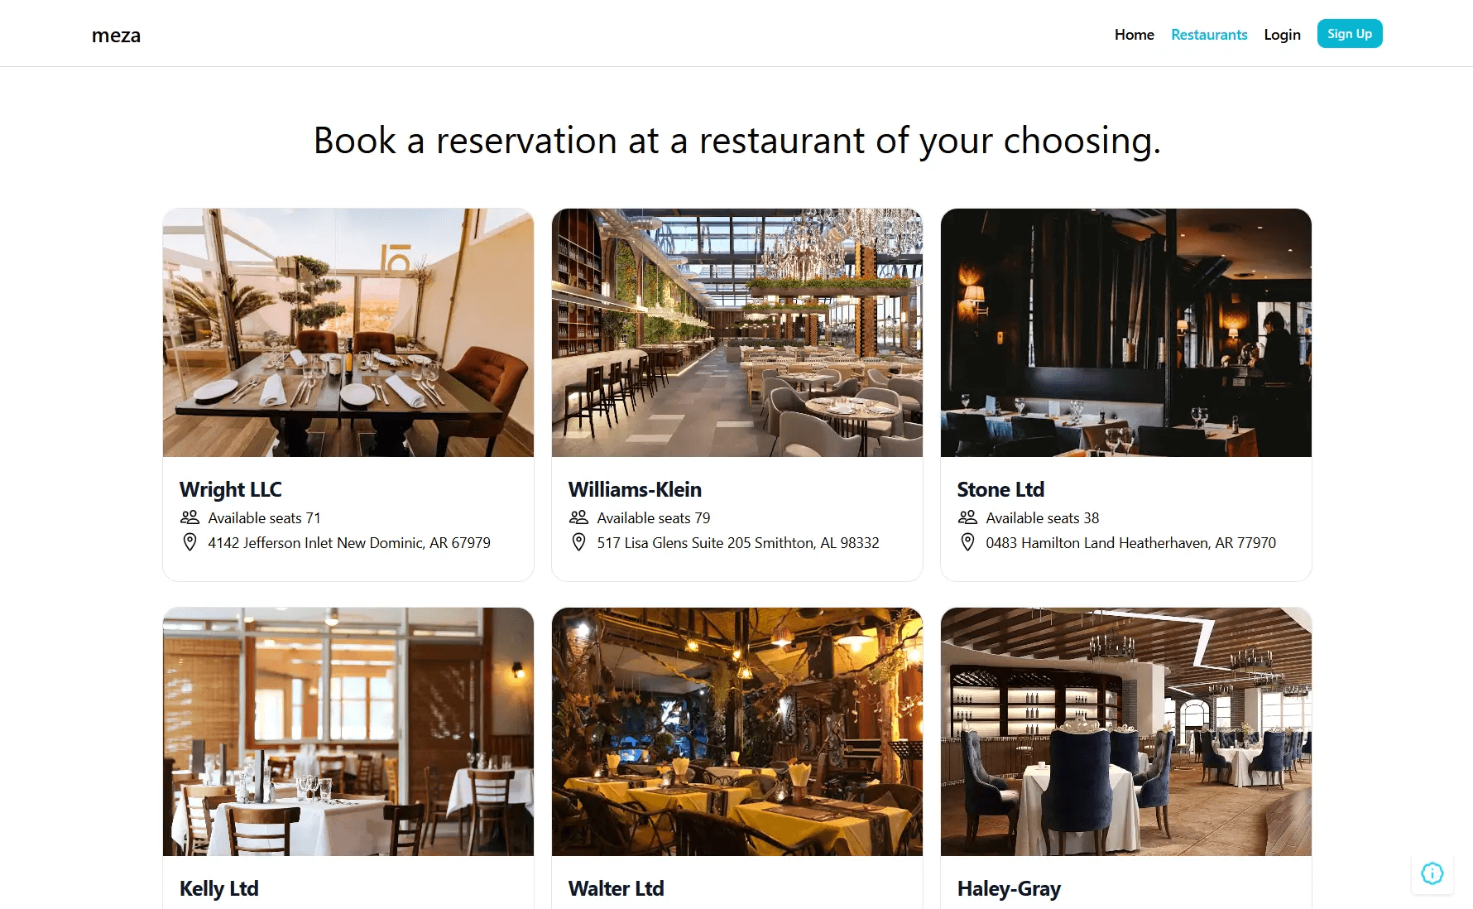Open the Login link
This screenshot has height=909, width=1473.
click(x=1282, y=35)
